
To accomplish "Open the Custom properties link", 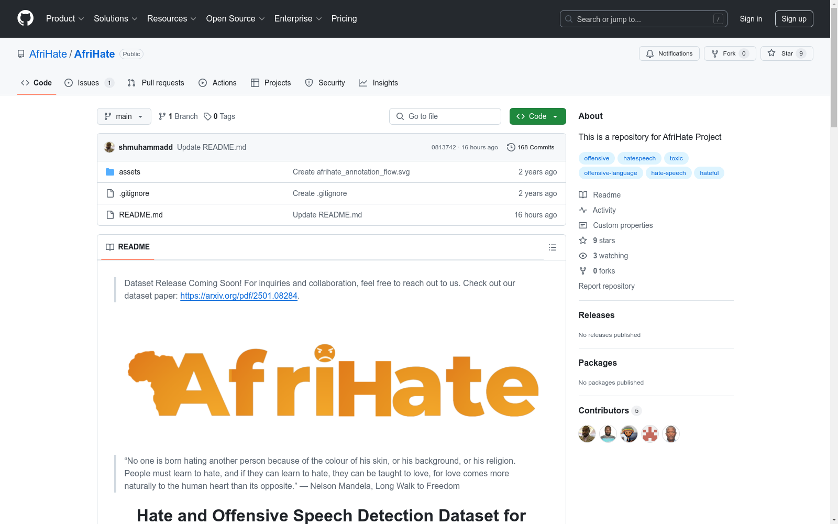I will 616,225.
